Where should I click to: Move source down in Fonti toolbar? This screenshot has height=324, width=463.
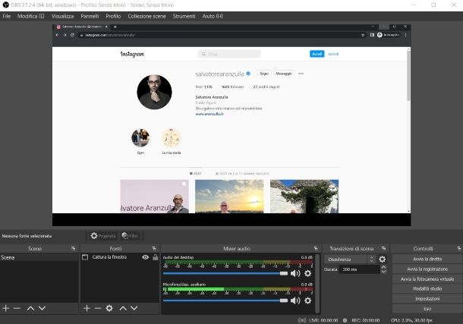point(134,308)
